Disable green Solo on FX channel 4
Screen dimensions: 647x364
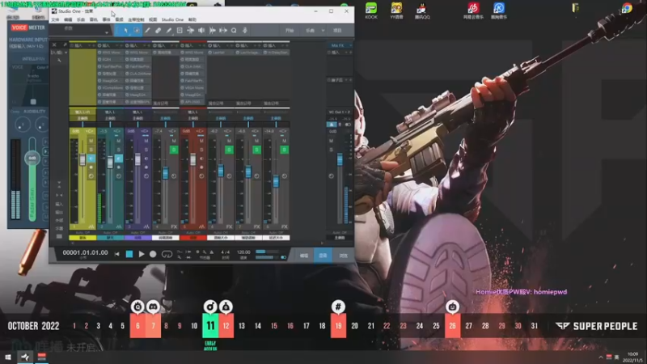[174, 150]
